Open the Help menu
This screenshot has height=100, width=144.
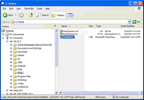(48, 9)
